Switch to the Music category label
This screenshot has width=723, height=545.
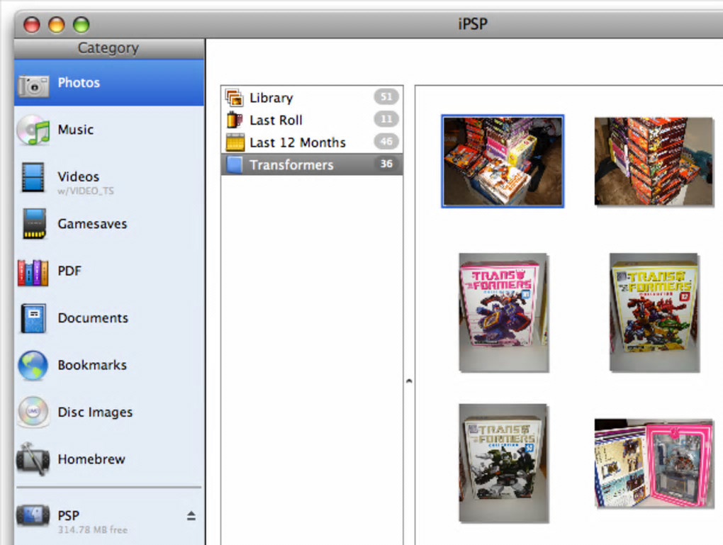[76, 130]
